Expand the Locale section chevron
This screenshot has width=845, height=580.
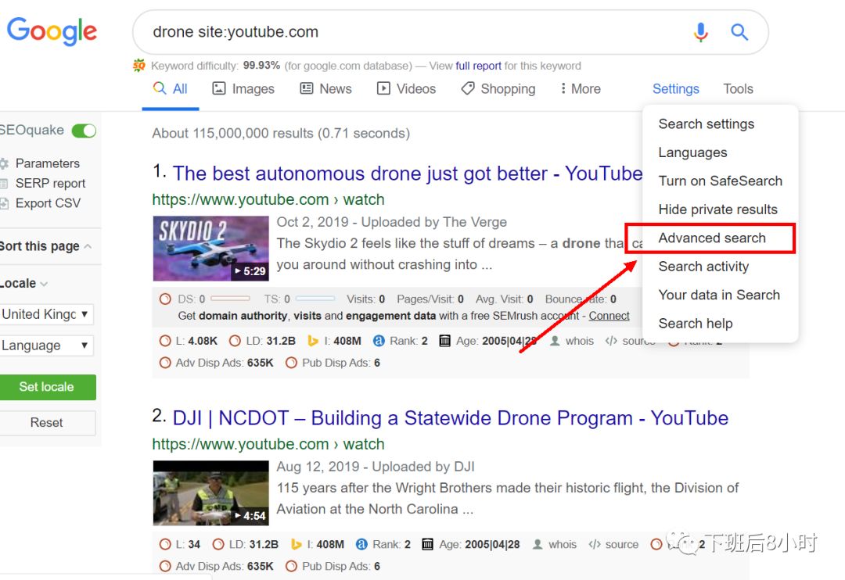[x=44, y=284]
